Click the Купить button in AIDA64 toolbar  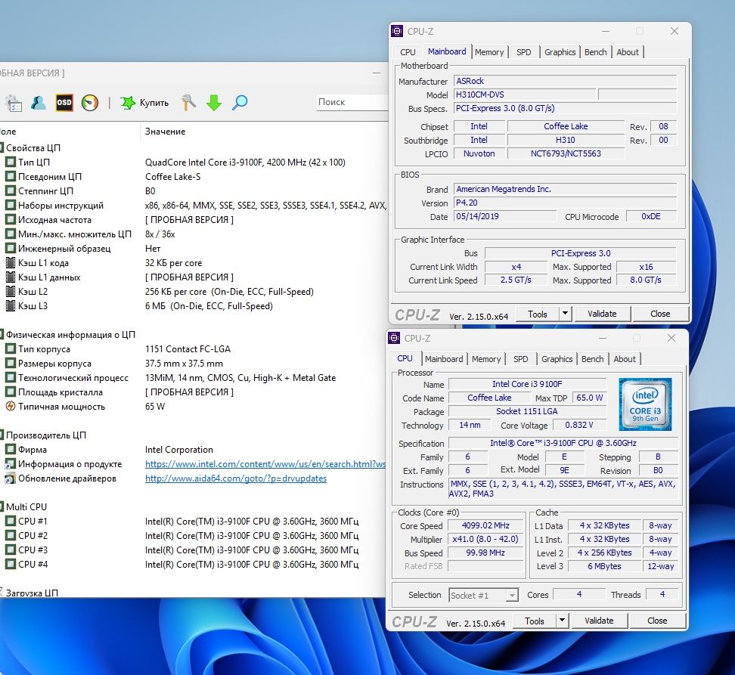144,103
